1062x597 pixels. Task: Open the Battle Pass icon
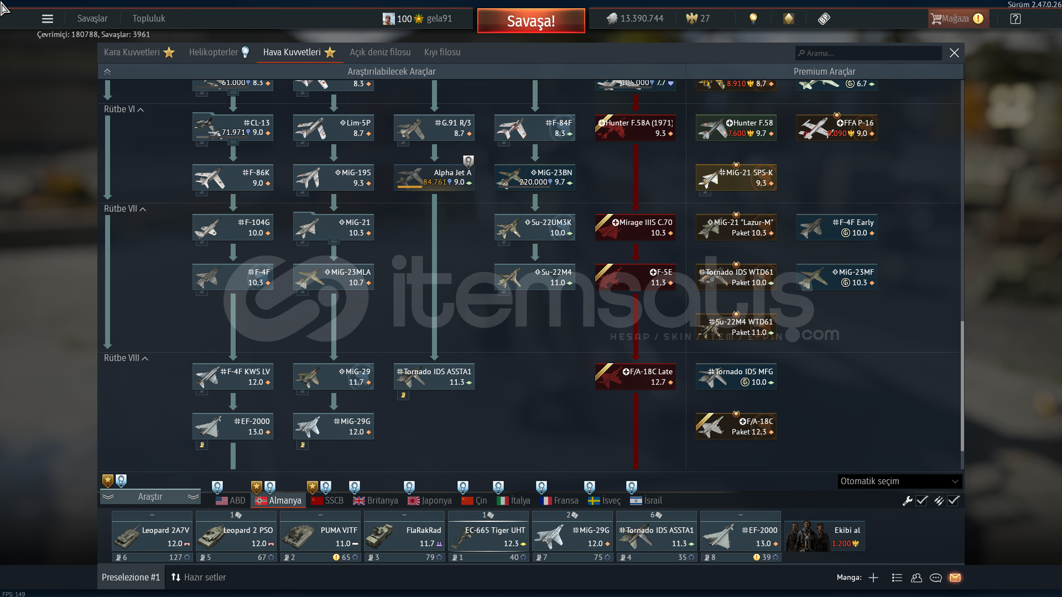824,19
